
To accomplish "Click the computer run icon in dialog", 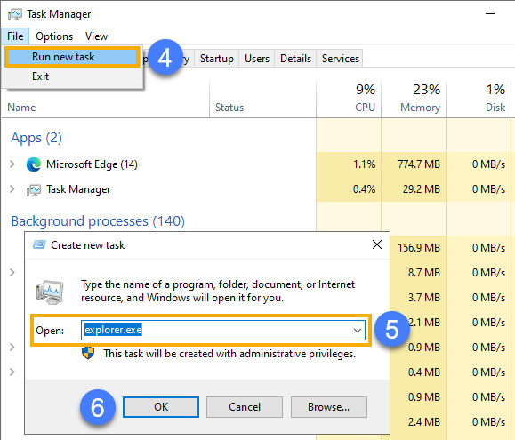I will point(50,292).
